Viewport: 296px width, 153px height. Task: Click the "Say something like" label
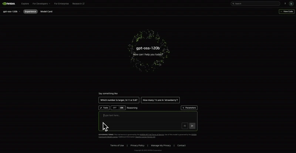tap(108, 93)
